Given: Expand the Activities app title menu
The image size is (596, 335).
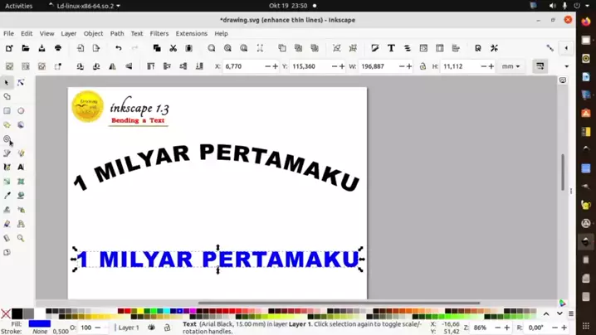Looking at the screenshot, I should tap(83, 6).
